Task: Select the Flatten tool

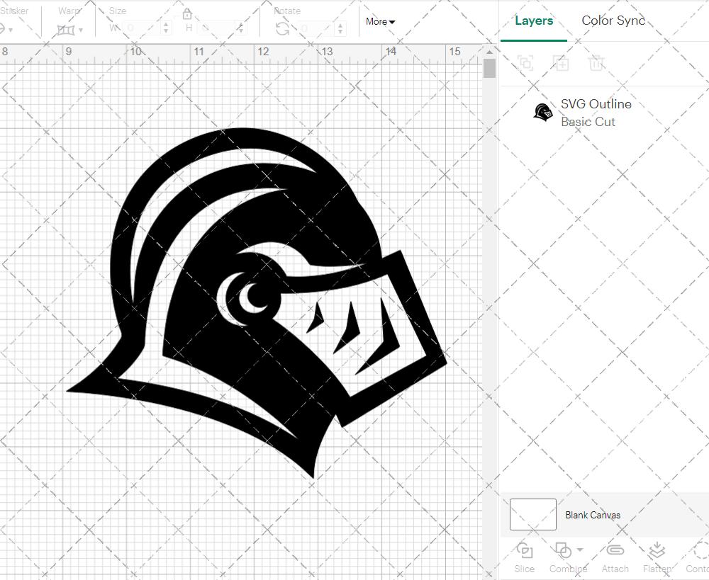Action: click(x=657, y=558)
